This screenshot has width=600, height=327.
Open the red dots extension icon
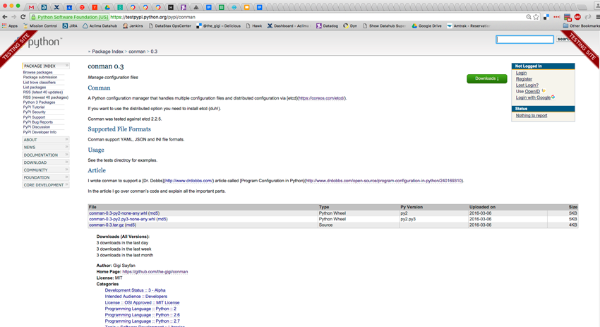coord(556,17)
